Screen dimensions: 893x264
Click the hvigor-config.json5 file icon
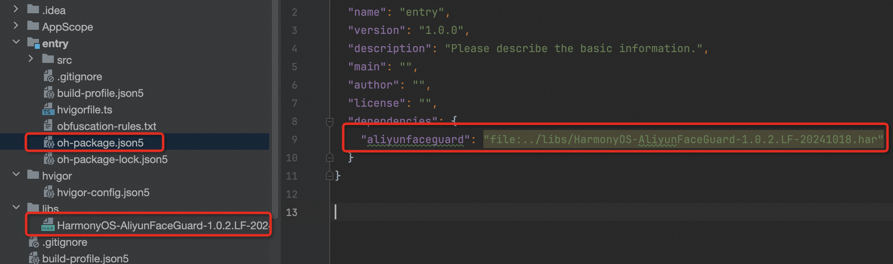[48, 192]
